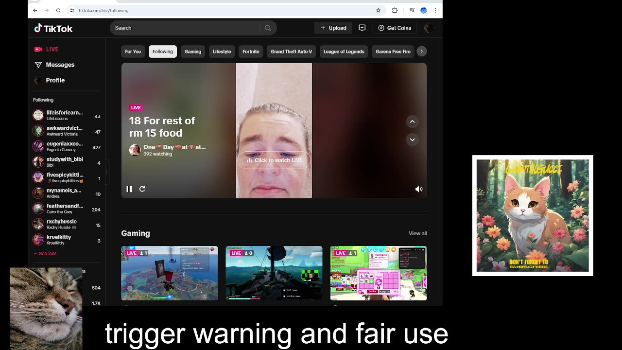
Task: Open LIVE in the sidebar
Action: 46,49
